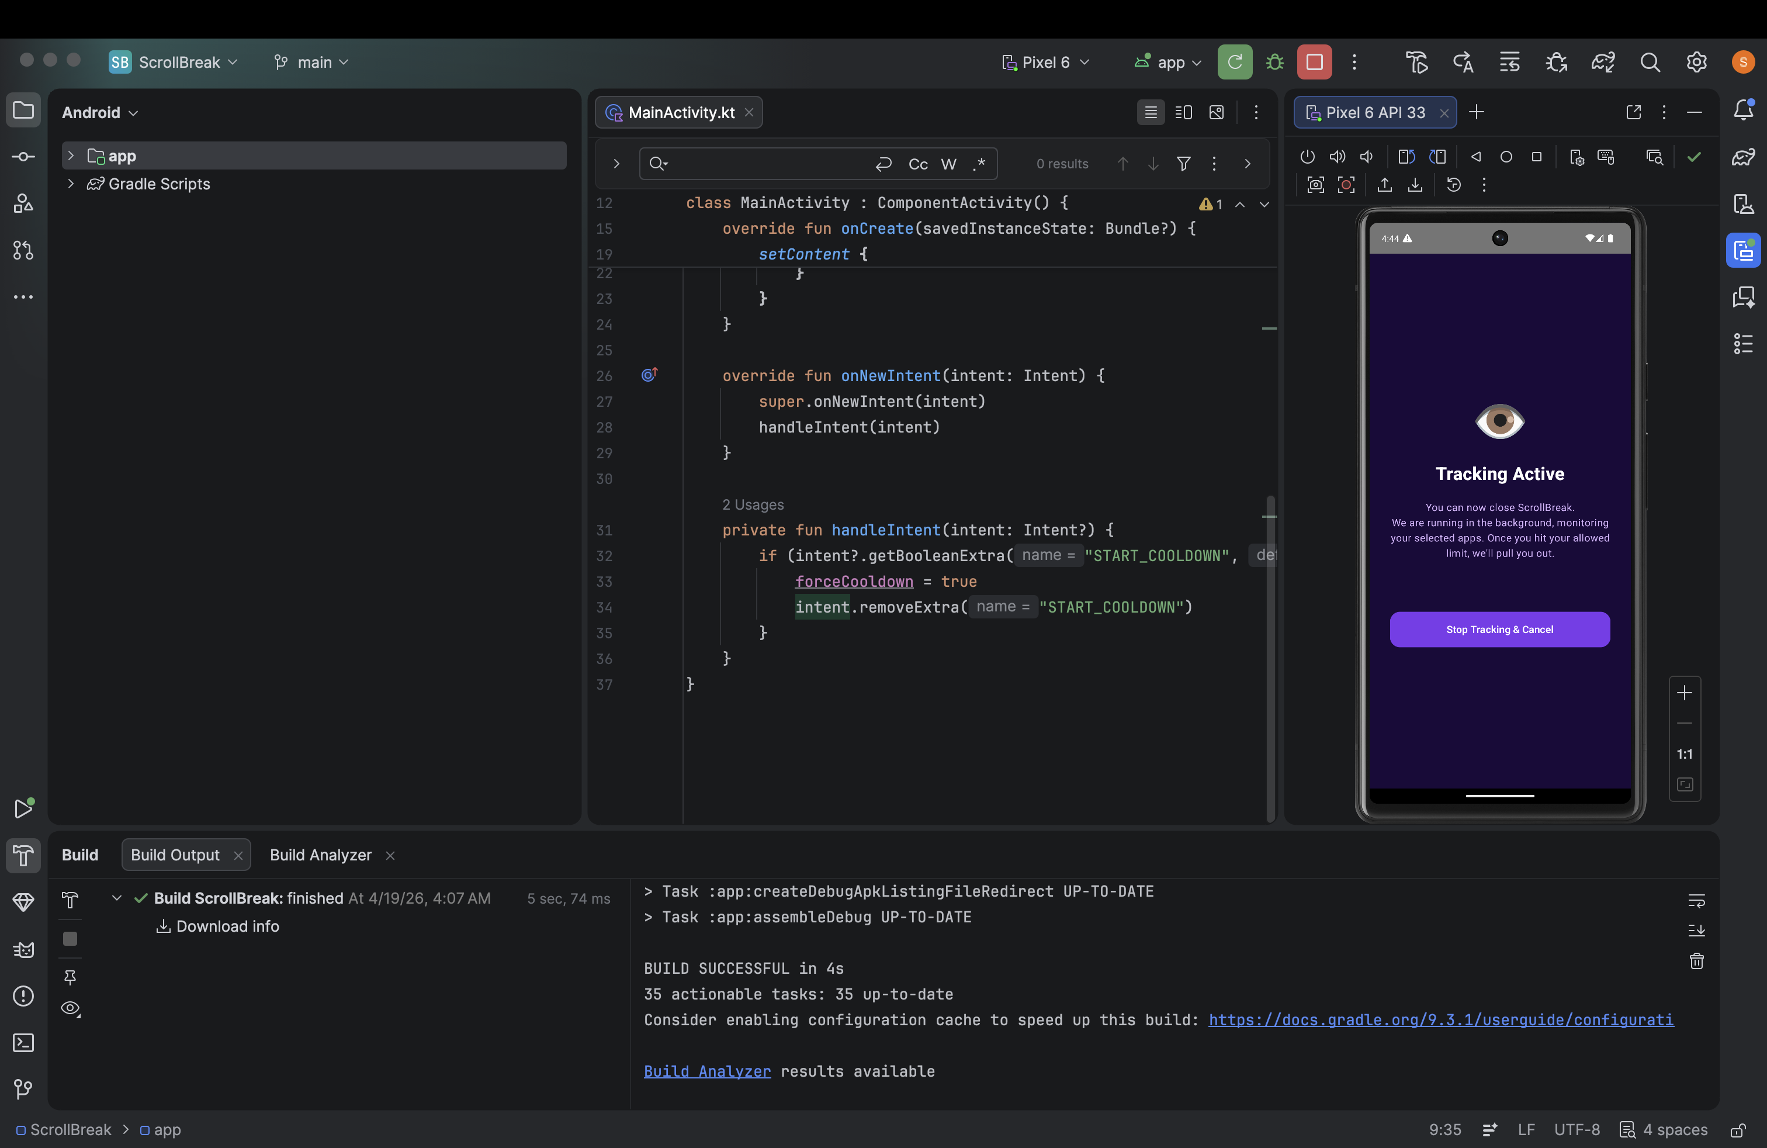Switch to the Build Analyzer tab
This screenshot has width=1767, height=1148.
click(x=321, y=855)
